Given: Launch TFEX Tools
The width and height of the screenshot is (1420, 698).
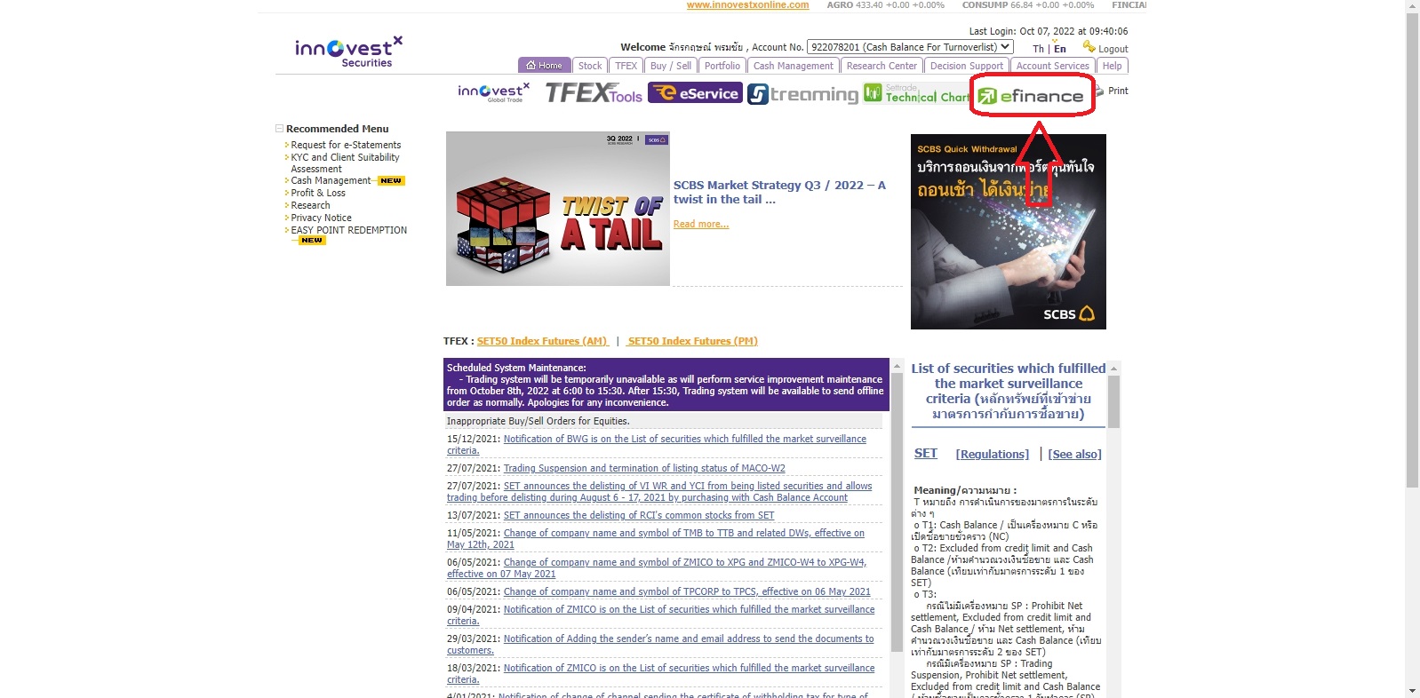Looking at the screenshot, I should coord(594,92).
